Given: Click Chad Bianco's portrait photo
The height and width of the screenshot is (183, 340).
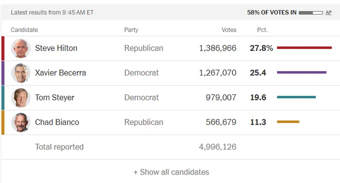Looking at the screenshot, I should click(x=21, y=122).
